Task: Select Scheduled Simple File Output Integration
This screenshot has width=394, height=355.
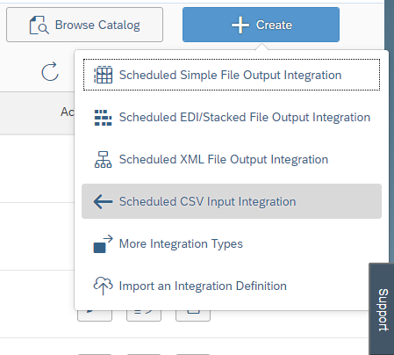Action: pos(232,75)
